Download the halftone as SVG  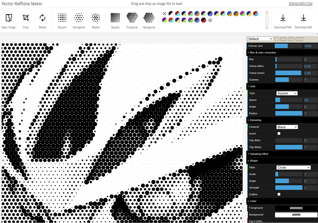[304, 21]
